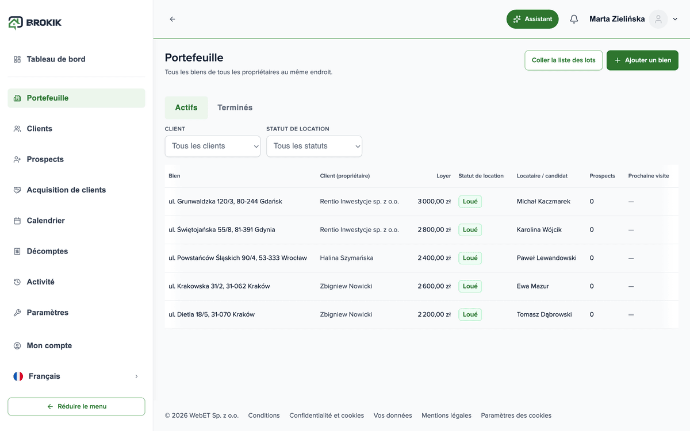Click the Brokik logo icon
Screen dimensions: 690x431
click(x=16, y=22)
